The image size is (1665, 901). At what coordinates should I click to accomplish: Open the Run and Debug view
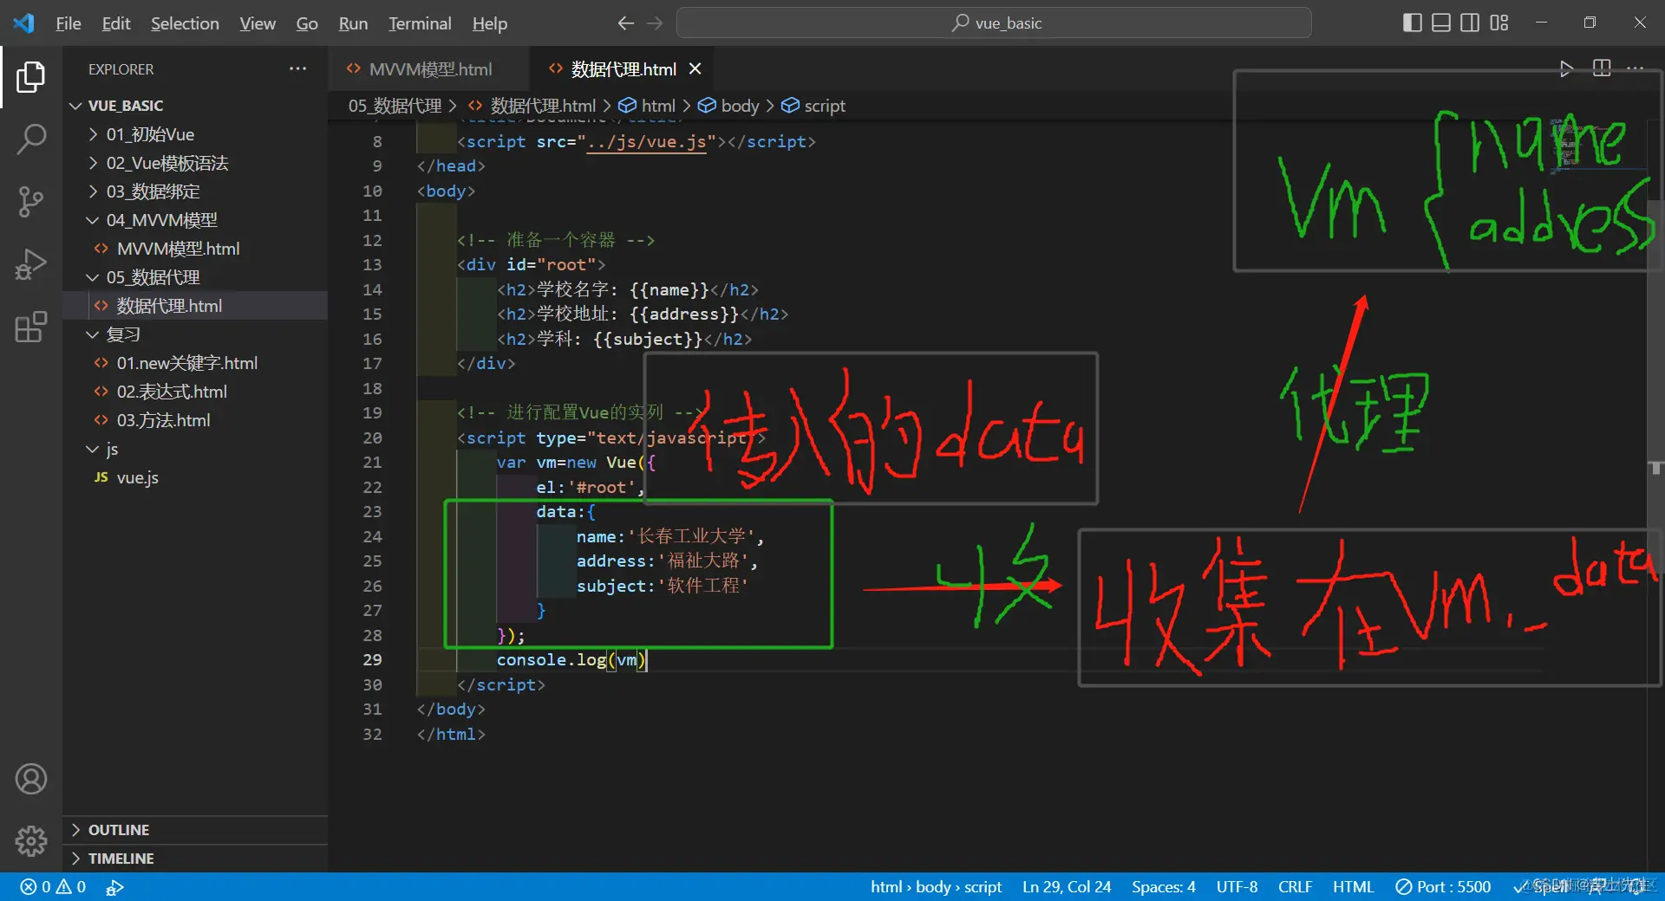pyautogui.click(x=31, y=264)
